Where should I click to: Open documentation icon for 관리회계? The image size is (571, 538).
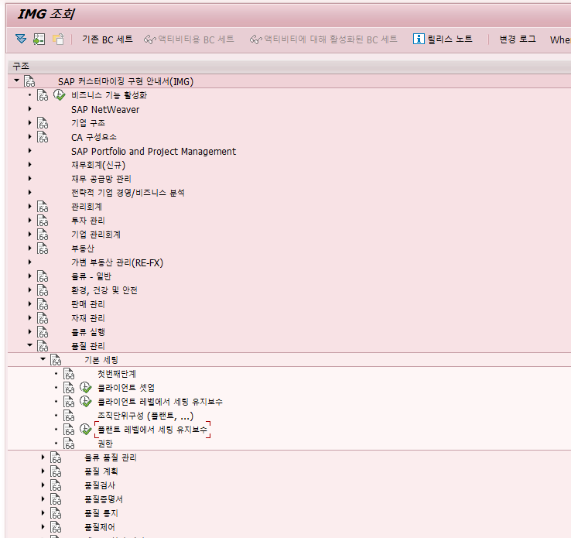[43, 207]
